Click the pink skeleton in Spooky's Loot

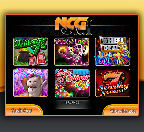coord(78,54)
